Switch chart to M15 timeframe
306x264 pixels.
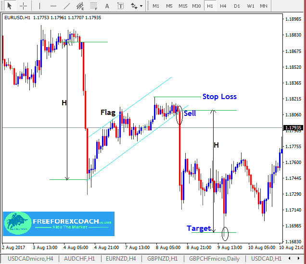click(x=183, y=6)
